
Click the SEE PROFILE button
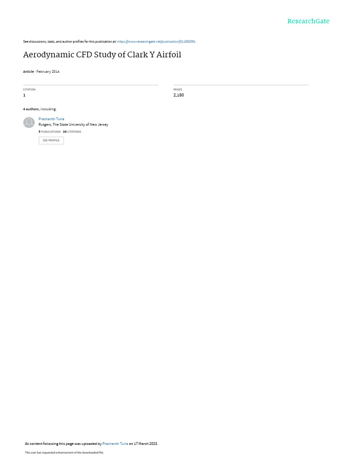[51, 140]
